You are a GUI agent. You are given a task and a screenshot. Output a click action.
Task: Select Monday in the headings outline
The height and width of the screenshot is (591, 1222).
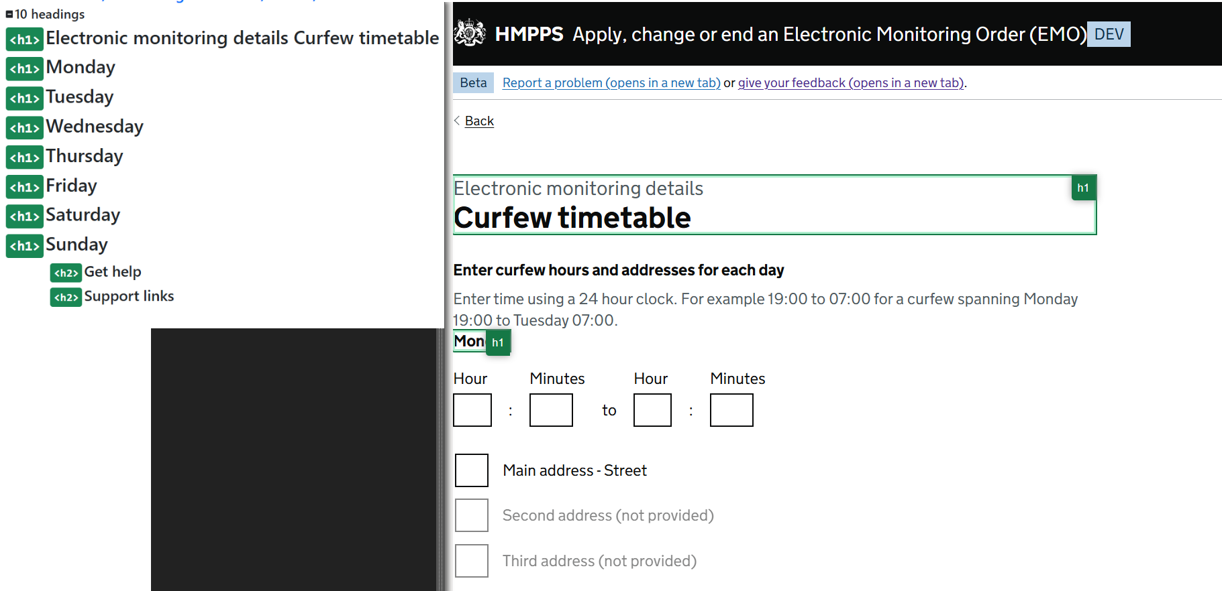[81, 68]
